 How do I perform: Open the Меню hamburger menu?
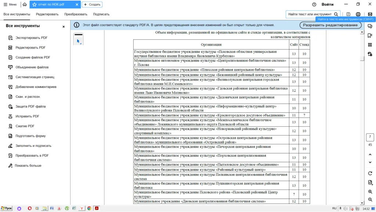tap(10, 5)
